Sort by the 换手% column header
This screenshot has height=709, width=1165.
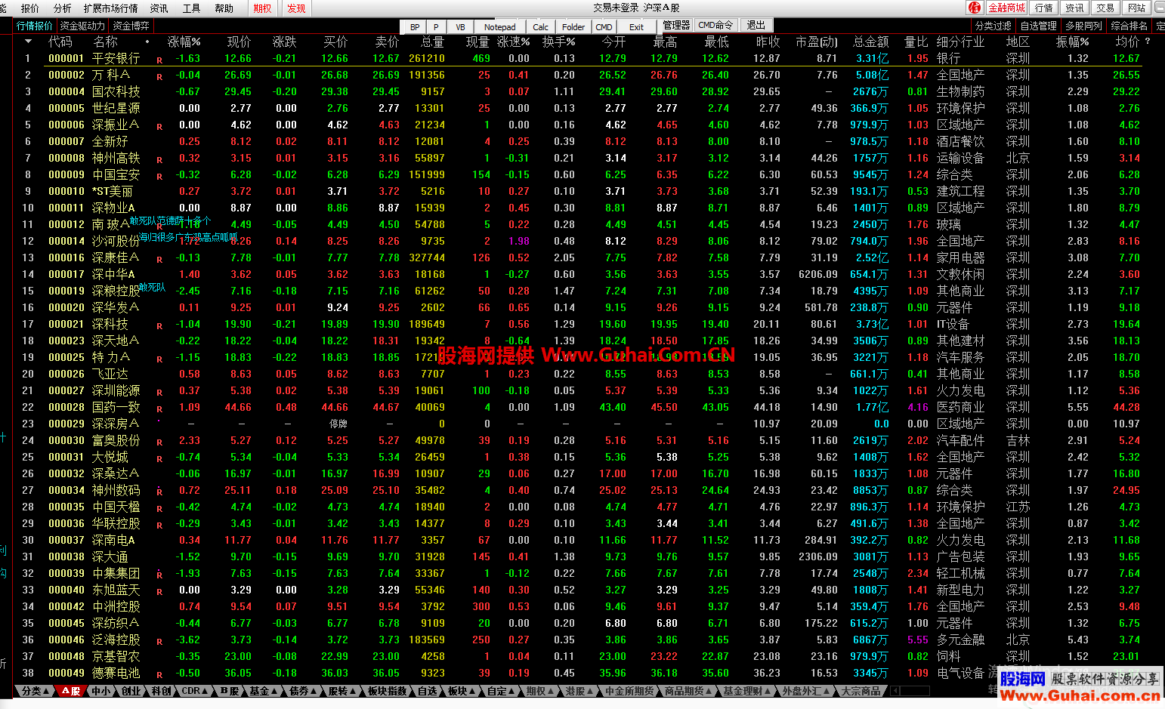pyautogui.click(x=558, y=42)
